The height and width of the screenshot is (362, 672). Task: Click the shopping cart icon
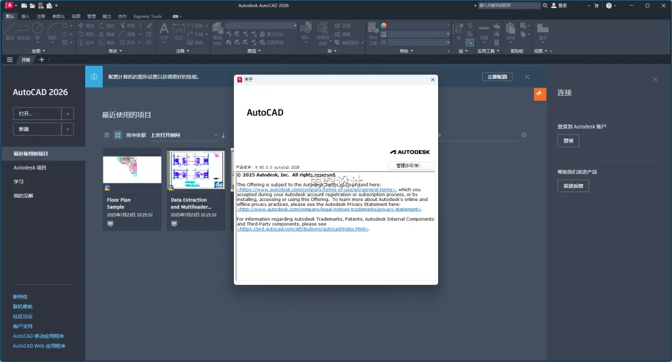pyautogui.click(x=596, y=6)
